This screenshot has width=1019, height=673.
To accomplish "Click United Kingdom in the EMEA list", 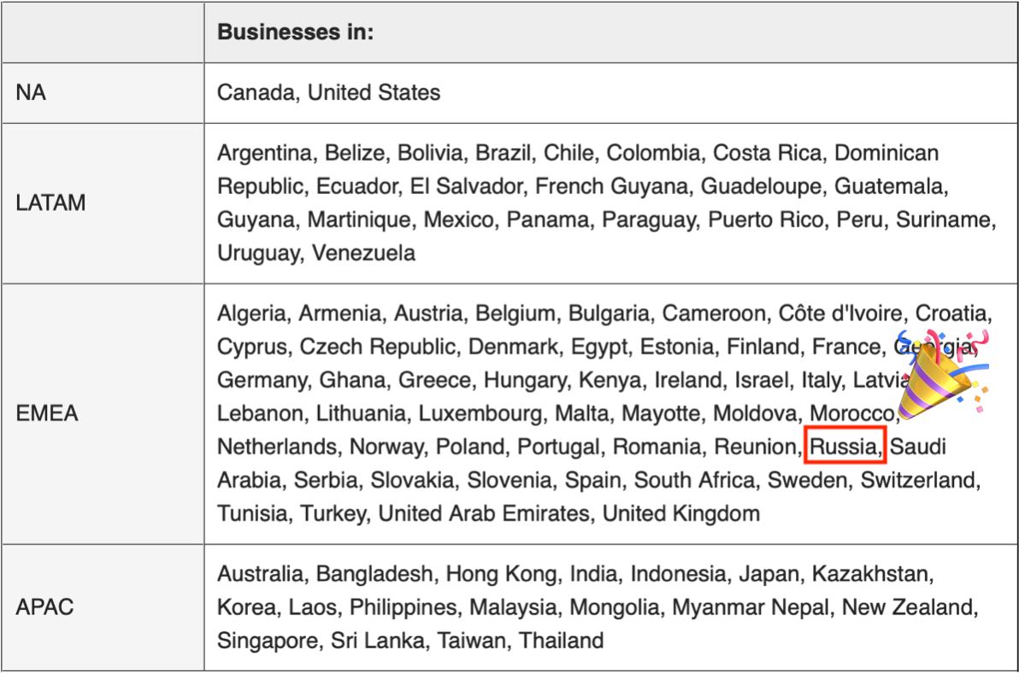I will 680,513.
